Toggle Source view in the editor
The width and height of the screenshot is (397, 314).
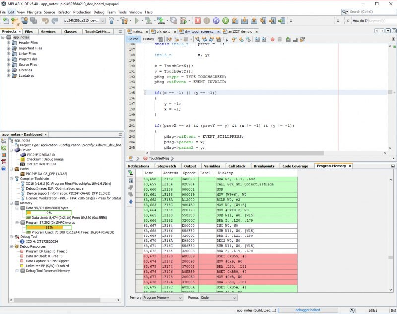click(133, 39)
